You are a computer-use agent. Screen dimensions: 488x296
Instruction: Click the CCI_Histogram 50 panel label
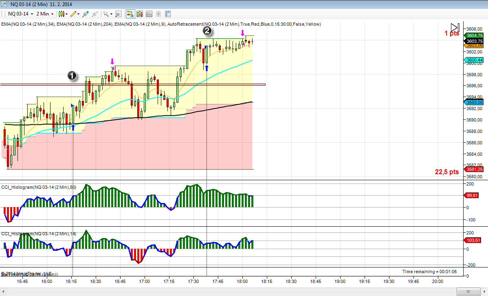tap(39, 187)
